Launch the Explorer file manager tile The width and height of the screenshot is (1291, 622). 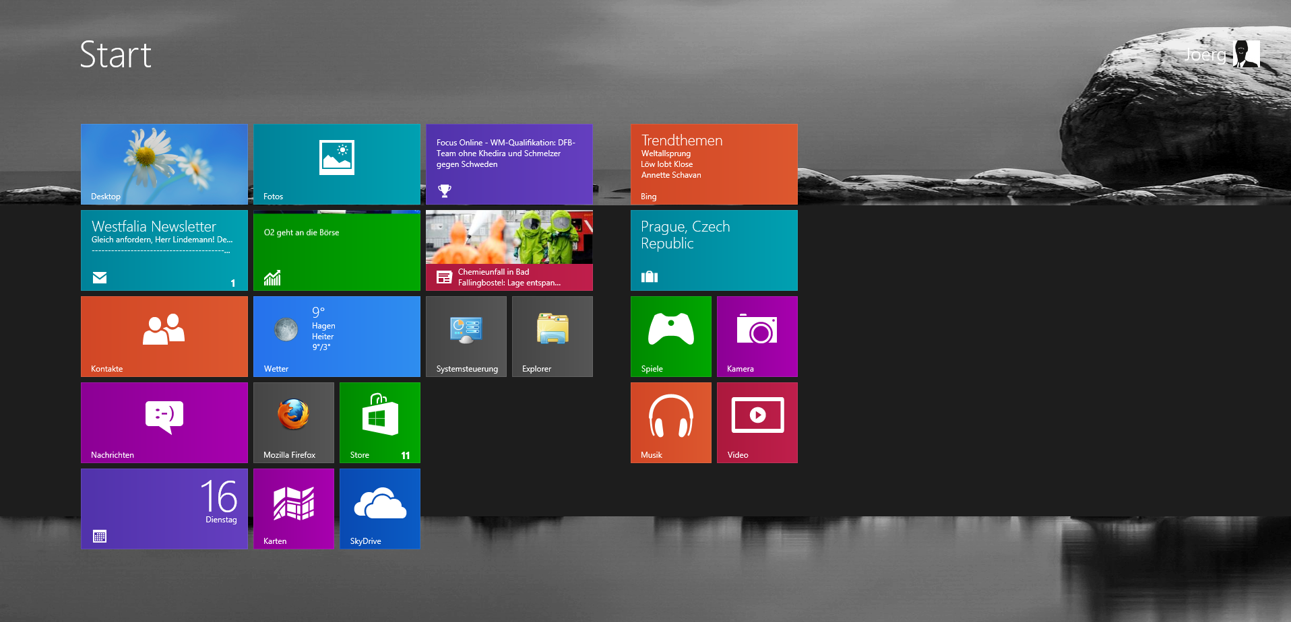click(x=553, y=337)
